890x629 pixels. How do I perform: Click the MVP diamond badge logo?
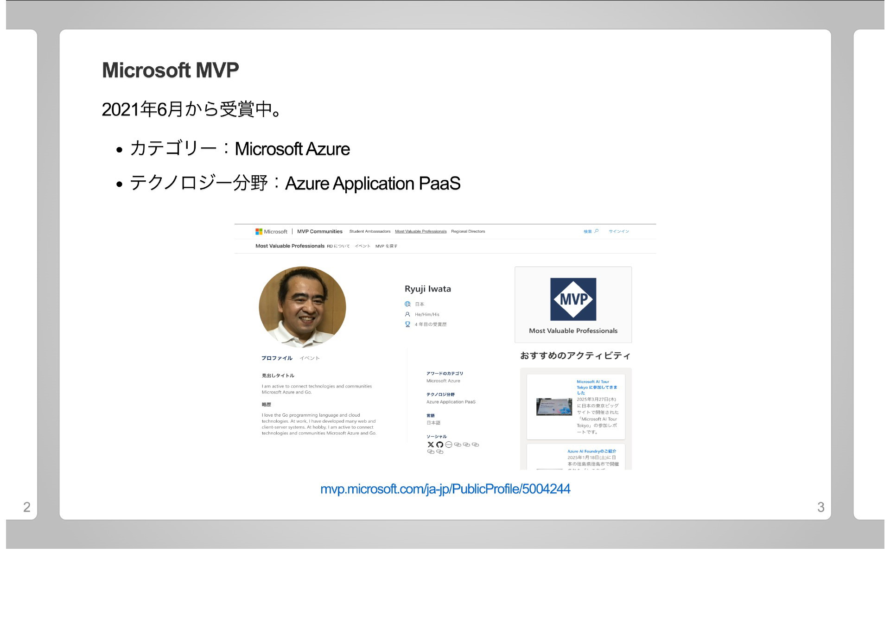(x=573, y=299)
